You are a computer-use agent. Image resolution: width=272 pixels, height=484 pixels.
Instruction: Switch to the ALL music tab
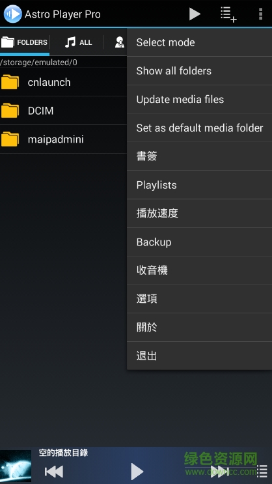(x=78, y=42)
